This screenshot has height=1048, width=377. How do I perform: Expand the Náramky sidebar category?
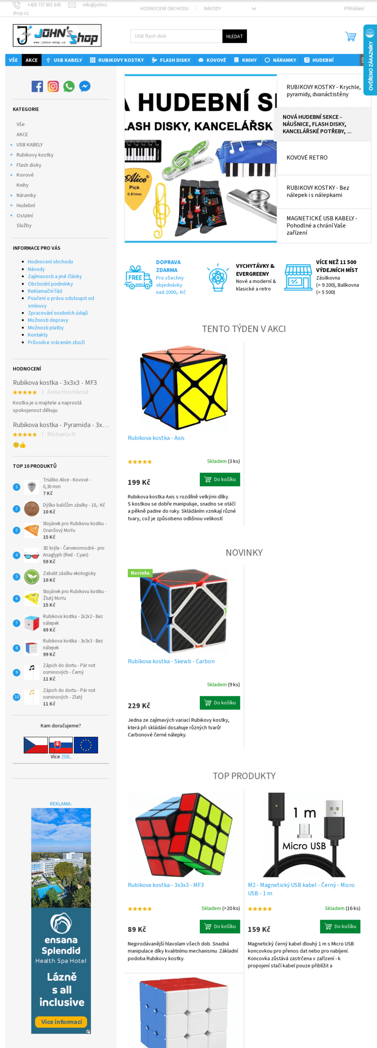(11, 195)
